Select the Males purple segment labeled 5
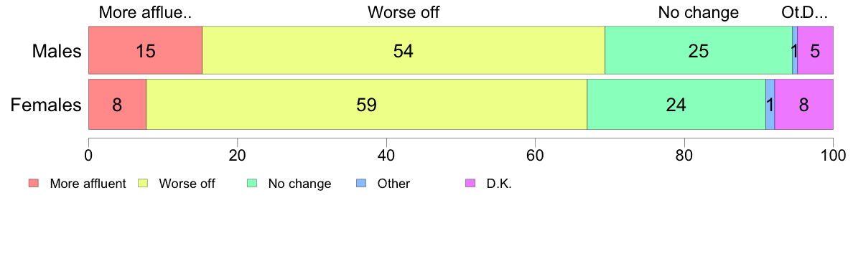Viewport: 853px width, 264px height. coord(816,50)
